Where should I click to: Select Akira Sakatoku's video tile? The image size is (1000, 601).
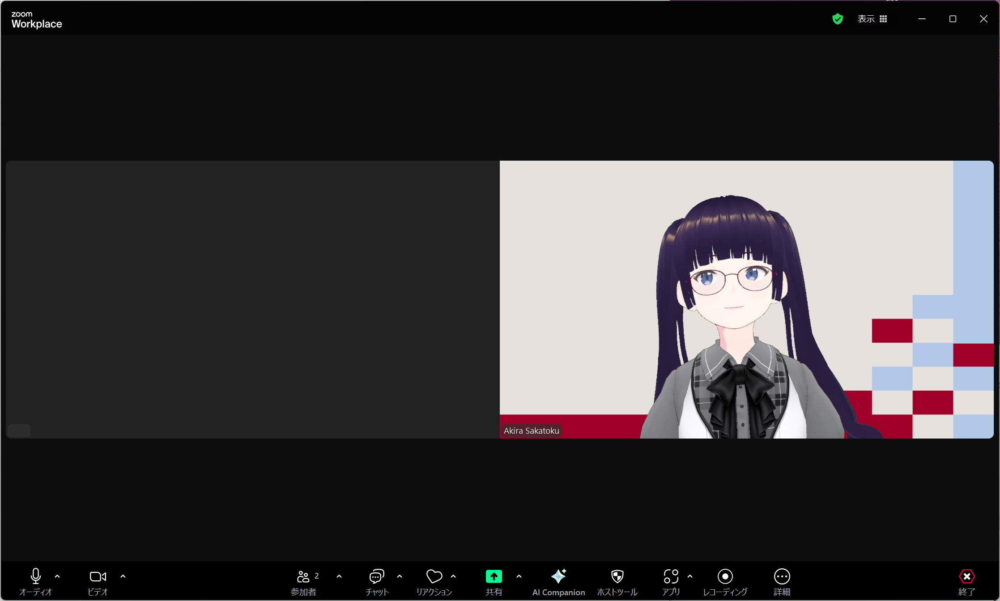pyautogui.click(x=746, y=299)
